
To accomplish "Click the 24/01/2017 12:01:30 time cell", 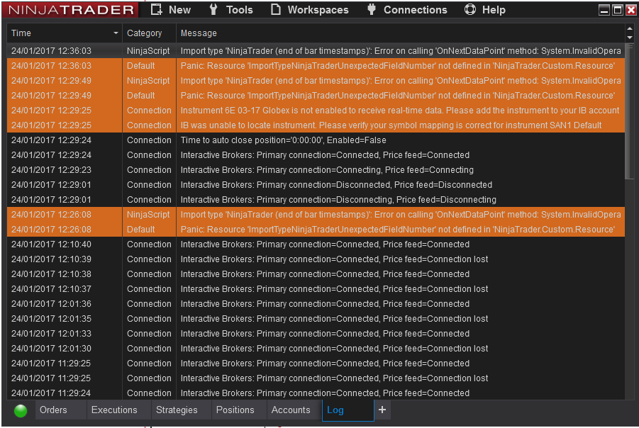I will click(x=65, y=348).
